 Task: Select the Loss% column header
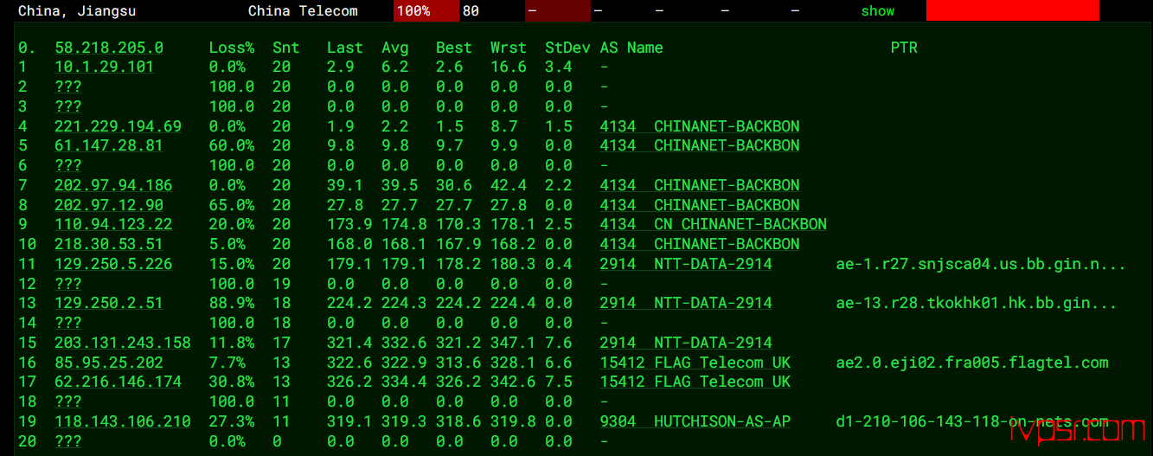point(232,48)
